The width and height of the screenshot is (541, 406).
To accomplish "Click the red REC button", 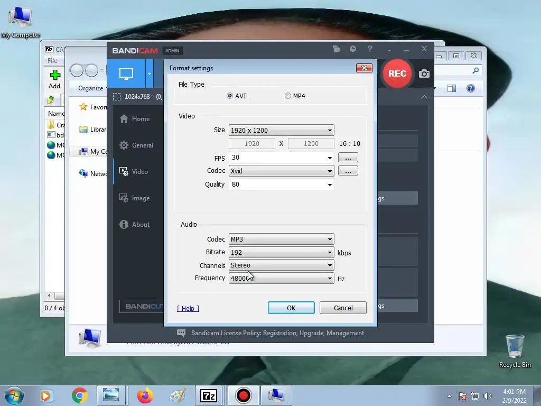I will click(397, 73).
